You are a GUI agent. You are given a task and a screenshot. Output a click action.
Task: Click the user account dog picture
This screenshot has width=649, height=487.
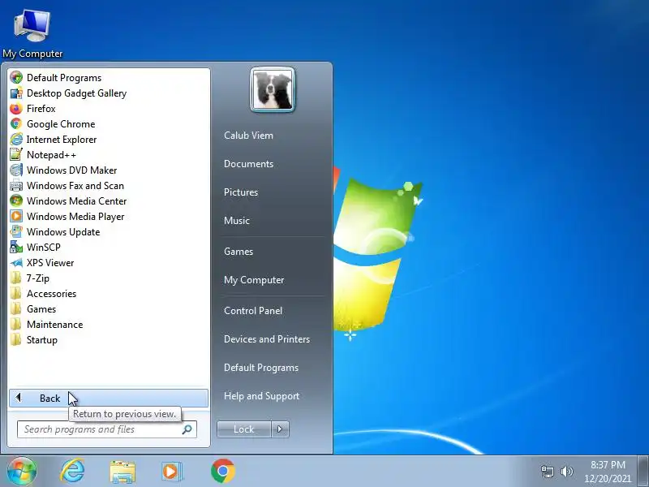[x=273, y=90]
